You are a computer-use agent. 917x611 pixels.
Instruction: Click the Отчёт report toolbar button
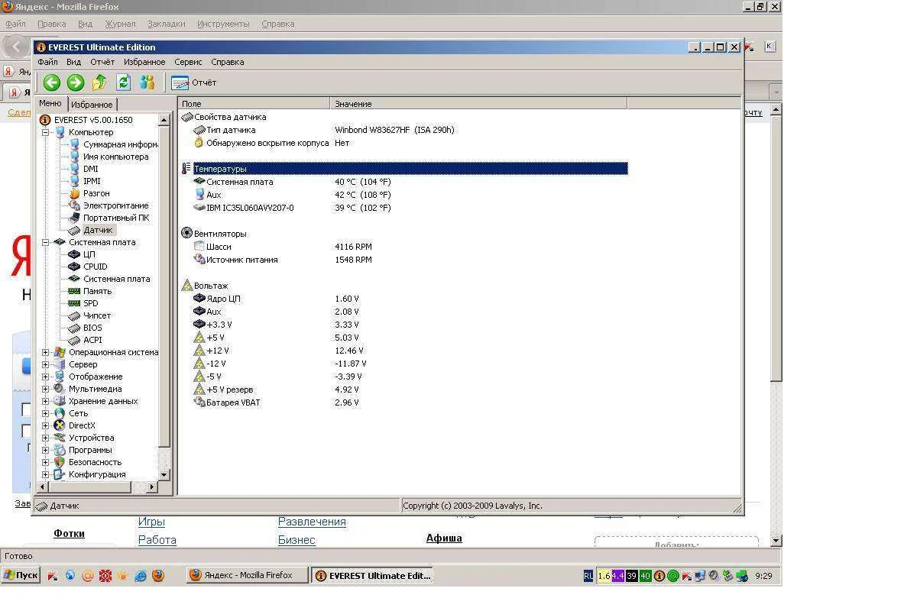[x=194, y=82]
